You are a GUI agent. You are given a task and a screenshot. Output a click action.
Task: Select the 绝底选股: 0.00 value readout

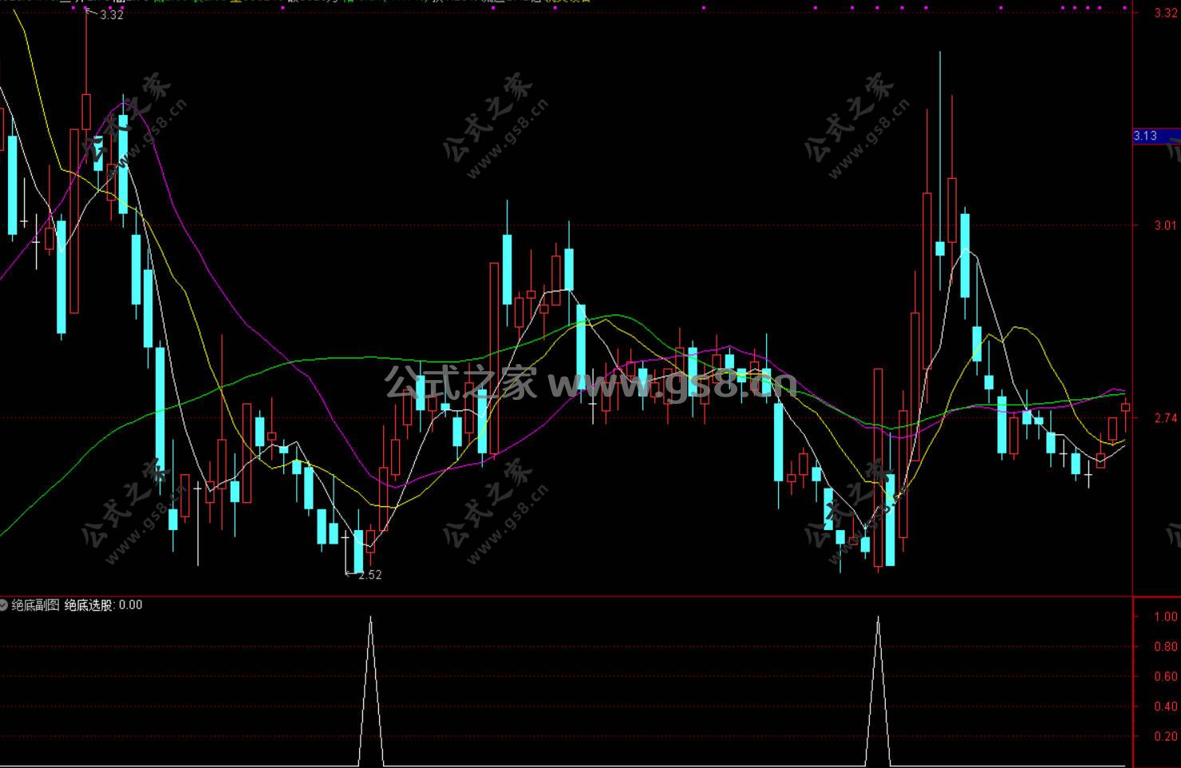104,605
